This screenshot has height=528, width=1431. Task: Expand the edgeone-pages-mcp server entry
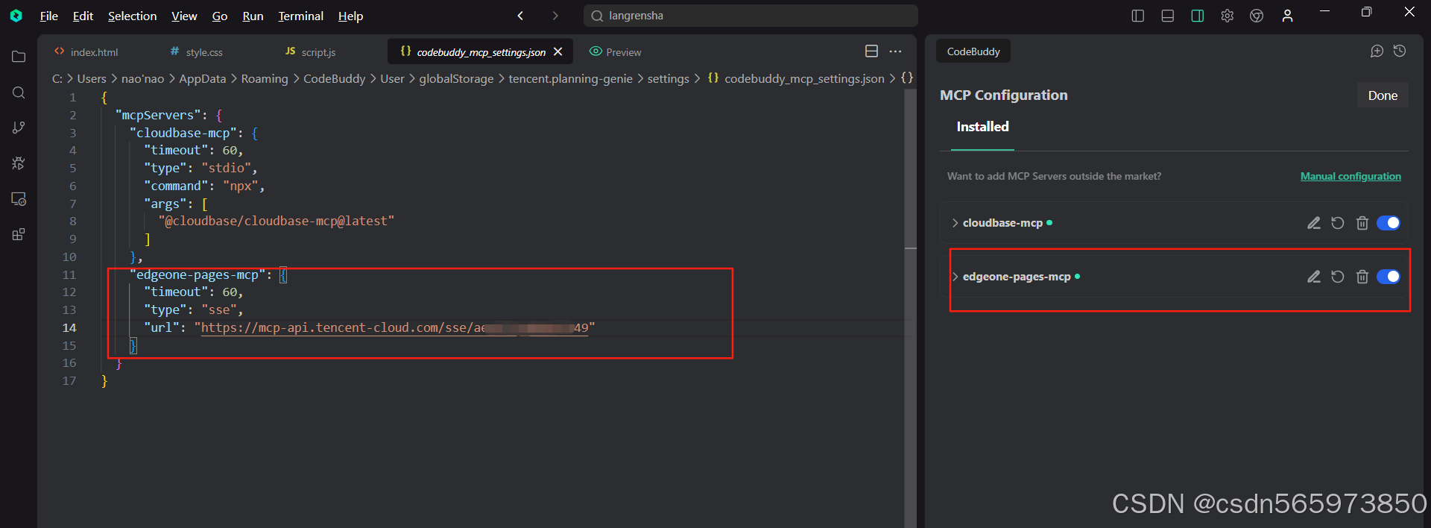tap(955, 277)
